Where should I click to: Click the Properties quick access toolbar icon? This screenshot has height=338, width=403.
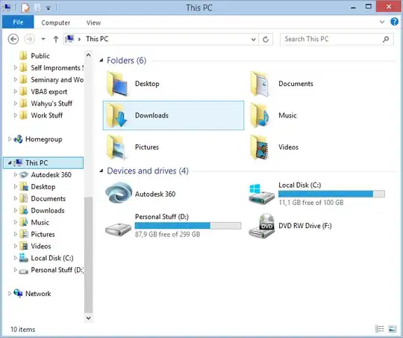(25, 7)
